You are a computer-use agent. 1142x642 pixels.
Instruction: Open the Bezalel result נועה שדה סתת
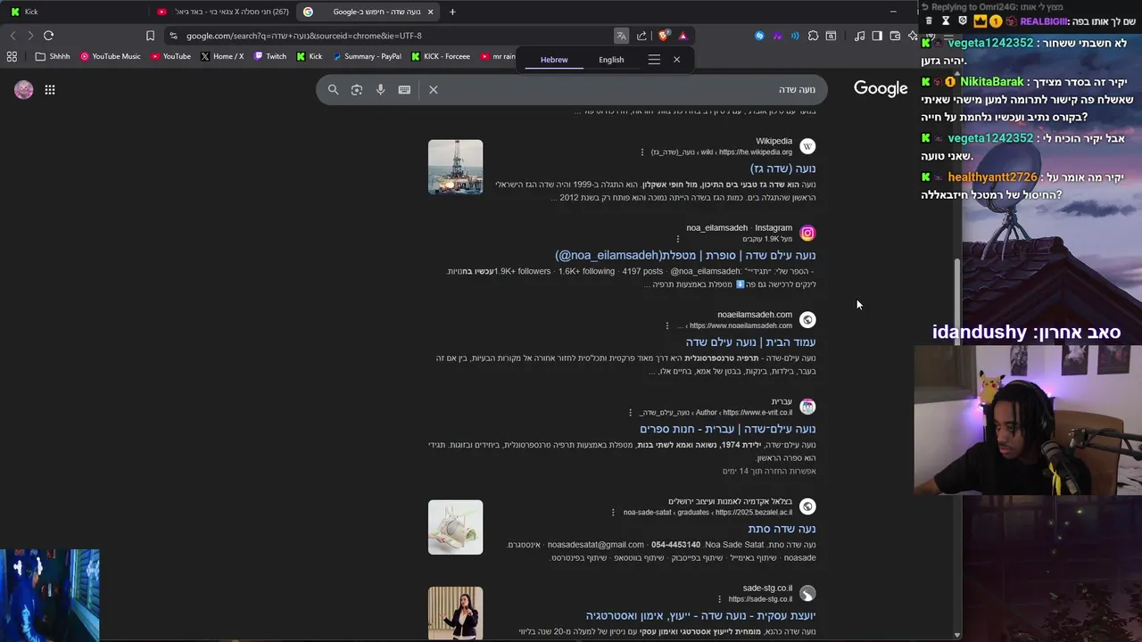pos(782,529)
